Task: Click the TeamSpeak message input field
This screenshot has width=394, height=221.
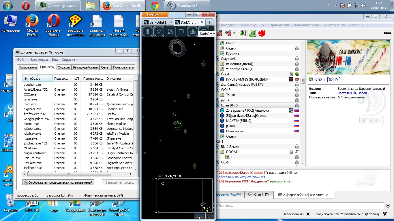Action: 300,206
